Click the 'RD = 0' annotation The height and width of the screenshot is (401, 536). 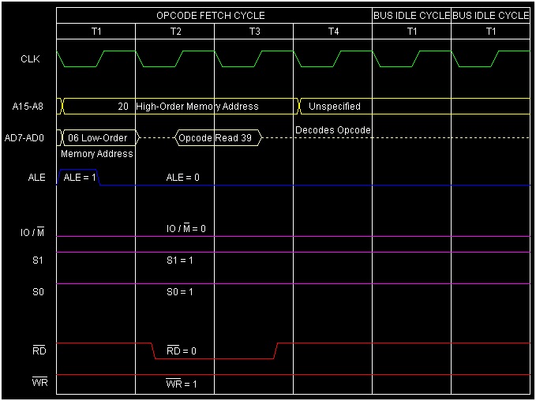click(182, 350)
